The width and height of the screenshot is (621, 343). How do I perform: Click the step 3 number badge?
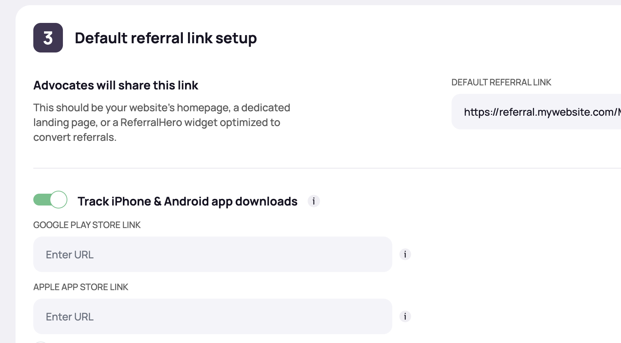tap(48, 38)
